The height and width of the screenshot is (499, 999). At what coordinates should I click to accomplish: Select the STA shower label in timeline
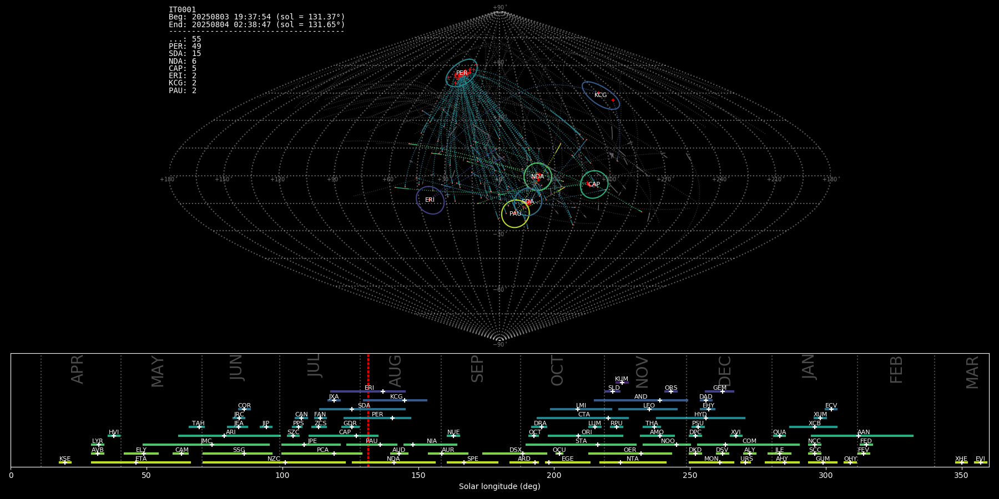tap(581, 441)
